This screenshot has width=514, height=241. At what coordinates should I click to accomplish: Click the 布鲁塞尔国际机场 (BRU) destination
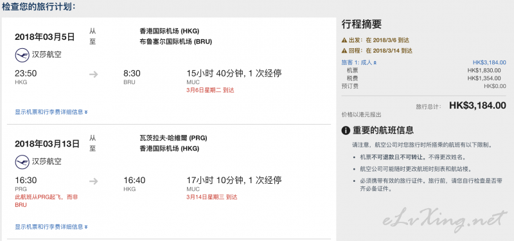click(175, 42)
